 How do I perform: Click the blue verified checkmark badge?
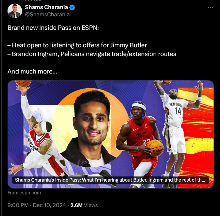pos(72,8)
